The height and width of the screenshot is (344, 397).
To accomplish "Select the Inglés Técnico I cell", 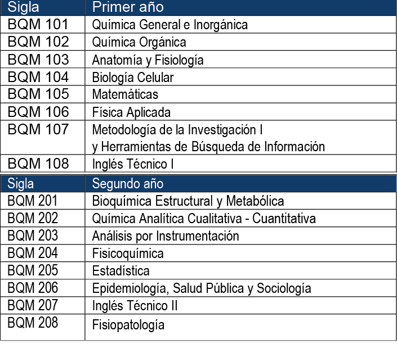I will click(133, 164).
